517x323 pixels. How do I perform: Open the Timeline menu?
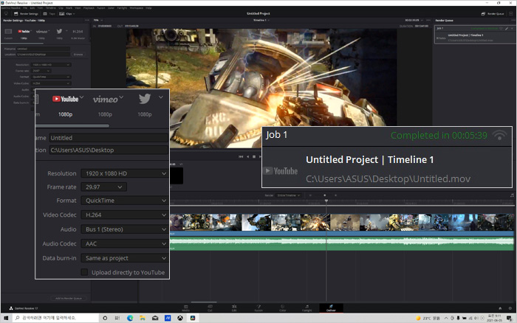pos(50,8)
